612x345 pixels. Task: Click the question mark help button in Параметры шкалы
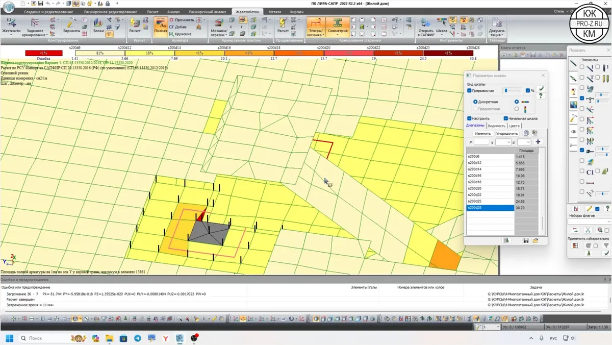coord(541,96)
